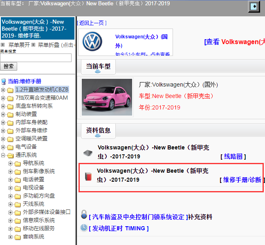Click the 查看 Volkswagen red link
265x245 pixels.
tap(235, 42)
